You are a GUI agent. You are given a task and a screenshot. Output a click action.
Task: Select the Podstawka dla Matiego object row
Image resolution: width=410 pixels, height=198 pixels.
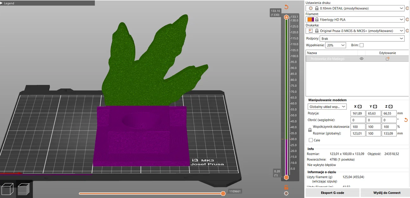point(357,59)
